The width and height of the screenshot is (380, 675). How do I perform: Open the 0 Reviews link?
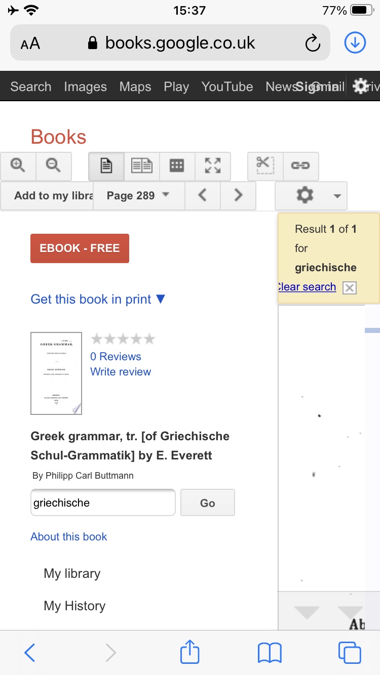coord(116,357)
